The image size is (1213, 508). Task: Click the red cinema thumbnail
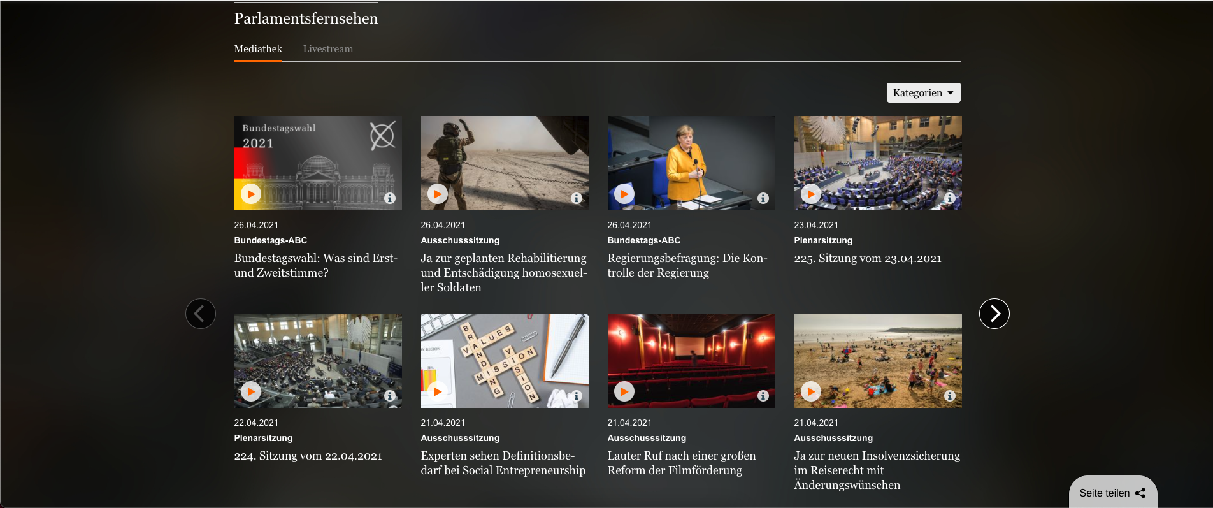point(691,361)
